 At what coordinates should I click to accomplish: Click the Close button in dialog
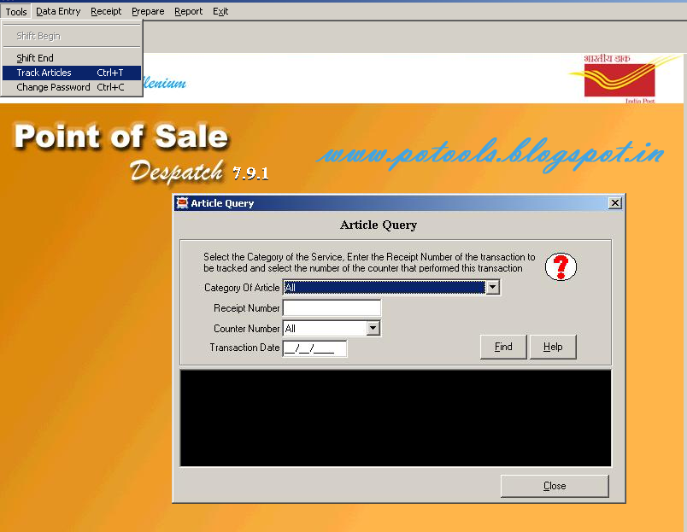(555, 486)
